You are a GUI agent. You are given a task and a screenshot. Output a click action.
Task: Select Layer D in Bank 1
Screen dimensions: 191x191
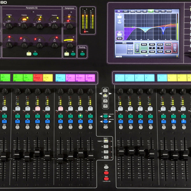click(x=106, y=157)
